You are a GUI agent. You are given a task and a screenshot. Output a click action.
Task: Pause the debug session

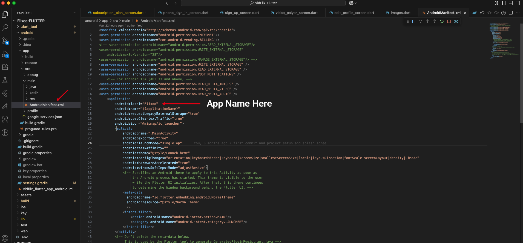pos(413,21)
